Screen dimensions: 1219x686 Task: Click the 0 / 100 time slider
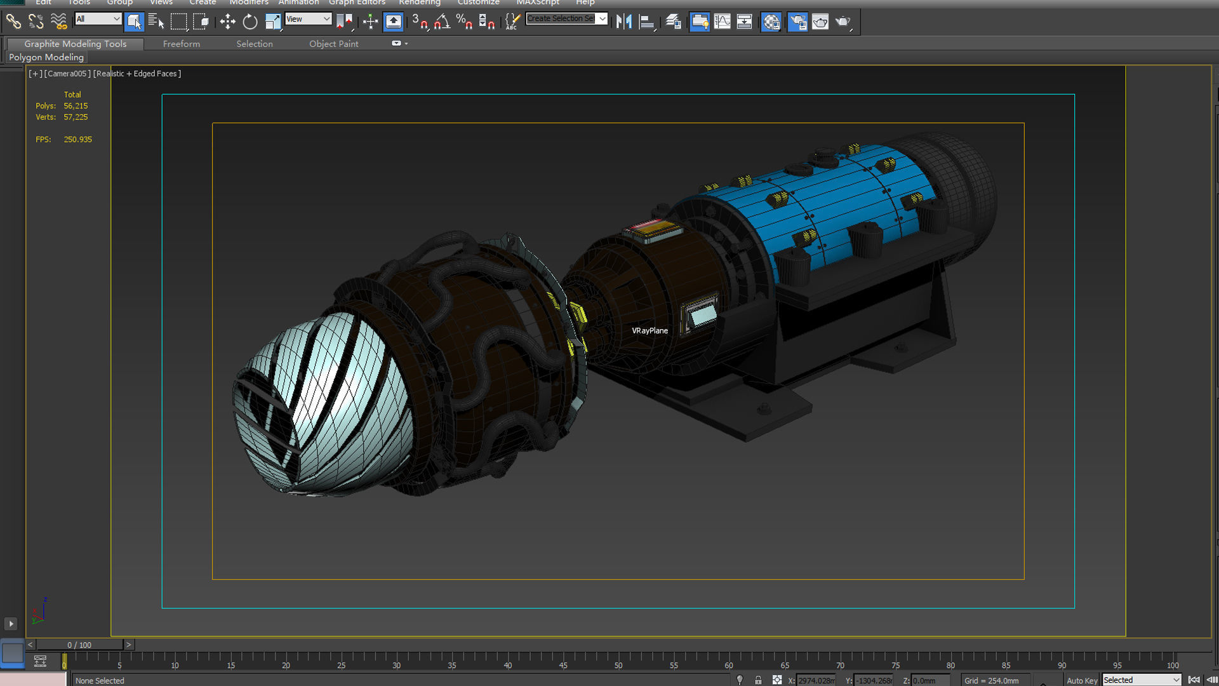tap(79, 645)
